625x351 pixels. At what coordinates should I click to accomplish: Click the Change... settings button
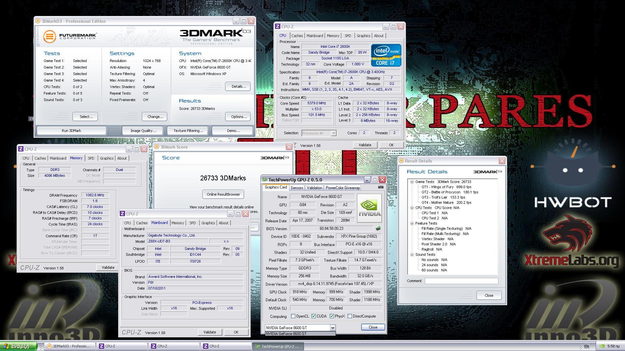click(155, 117)
